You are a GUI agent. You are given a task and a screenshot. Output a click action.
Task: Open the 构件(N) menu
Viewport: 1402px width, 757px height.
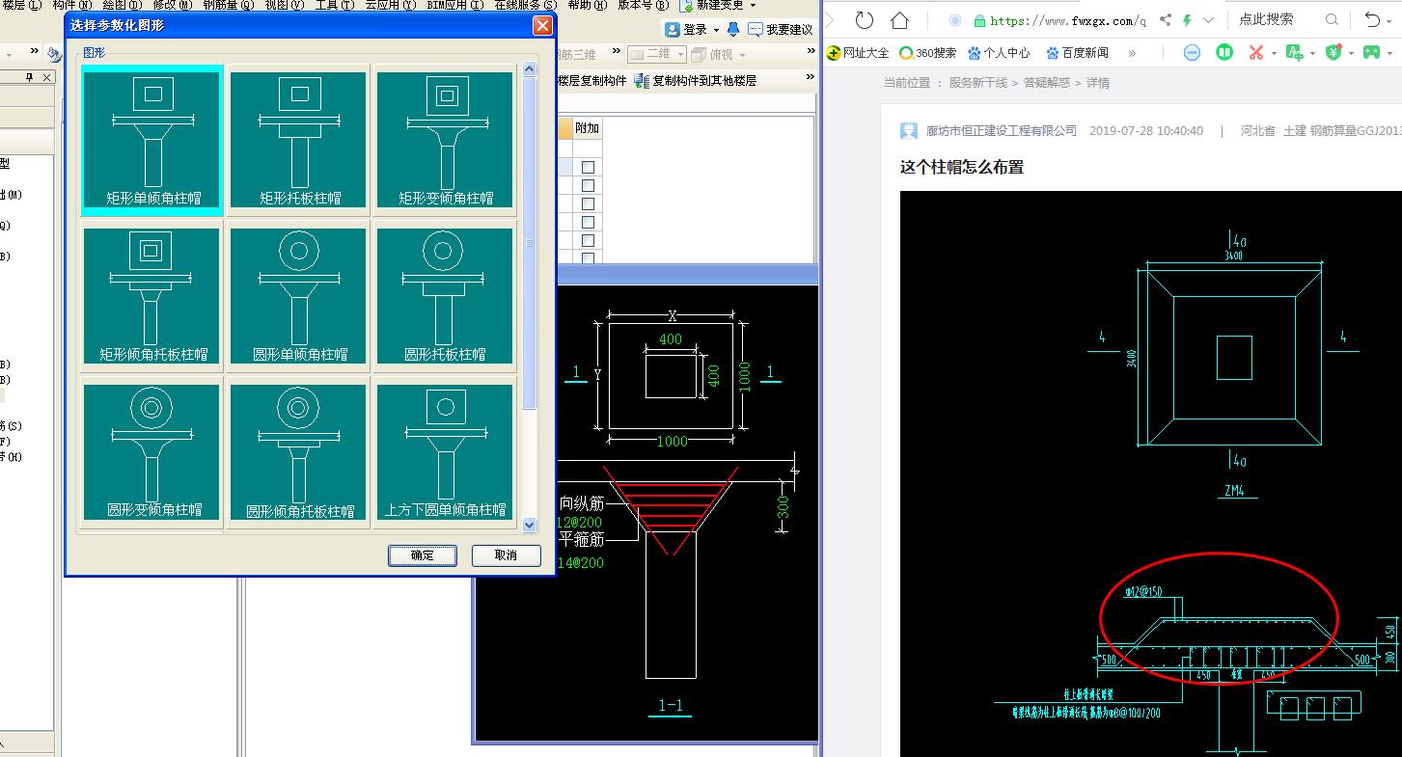pyautogui.click(x=72, y=5)
